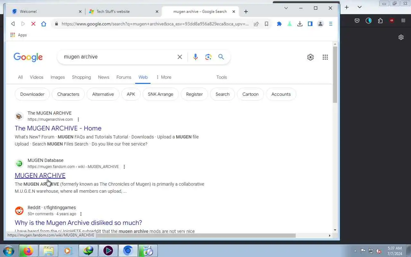The width and height of the screenshot is (411, 257).
Task: Click the vertical page scrollbar
Action: 335,75
